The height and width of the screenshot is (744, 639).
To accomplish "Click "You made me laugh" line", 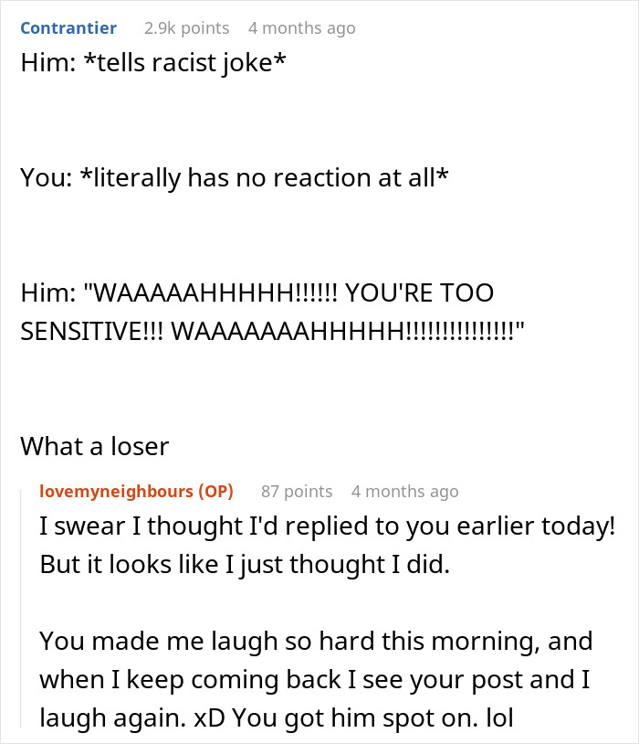I will 315,643.
